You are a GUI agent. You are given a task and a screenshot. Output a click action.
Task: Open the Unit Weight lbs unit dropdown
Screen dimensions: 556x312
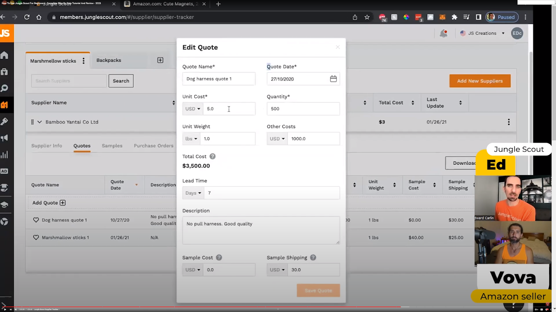[x=191, y=139]
